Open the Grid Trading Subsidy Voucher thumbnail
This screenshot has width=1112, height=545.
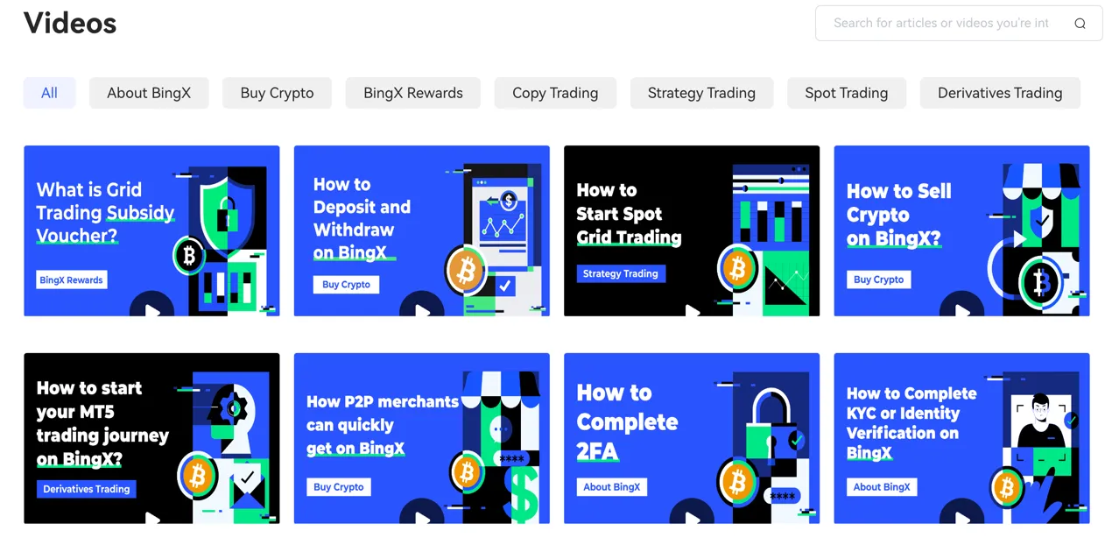pyautogui.click(x=151, y=230)
